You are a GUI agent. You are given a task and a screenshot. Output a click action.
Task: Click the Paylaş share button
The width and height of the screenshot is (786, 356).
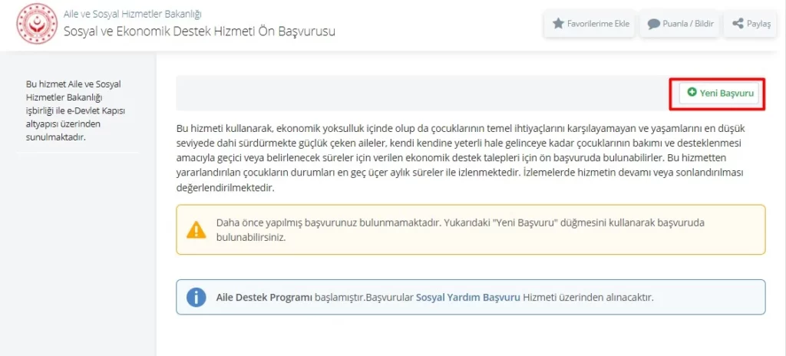click(x=751, y=24)
